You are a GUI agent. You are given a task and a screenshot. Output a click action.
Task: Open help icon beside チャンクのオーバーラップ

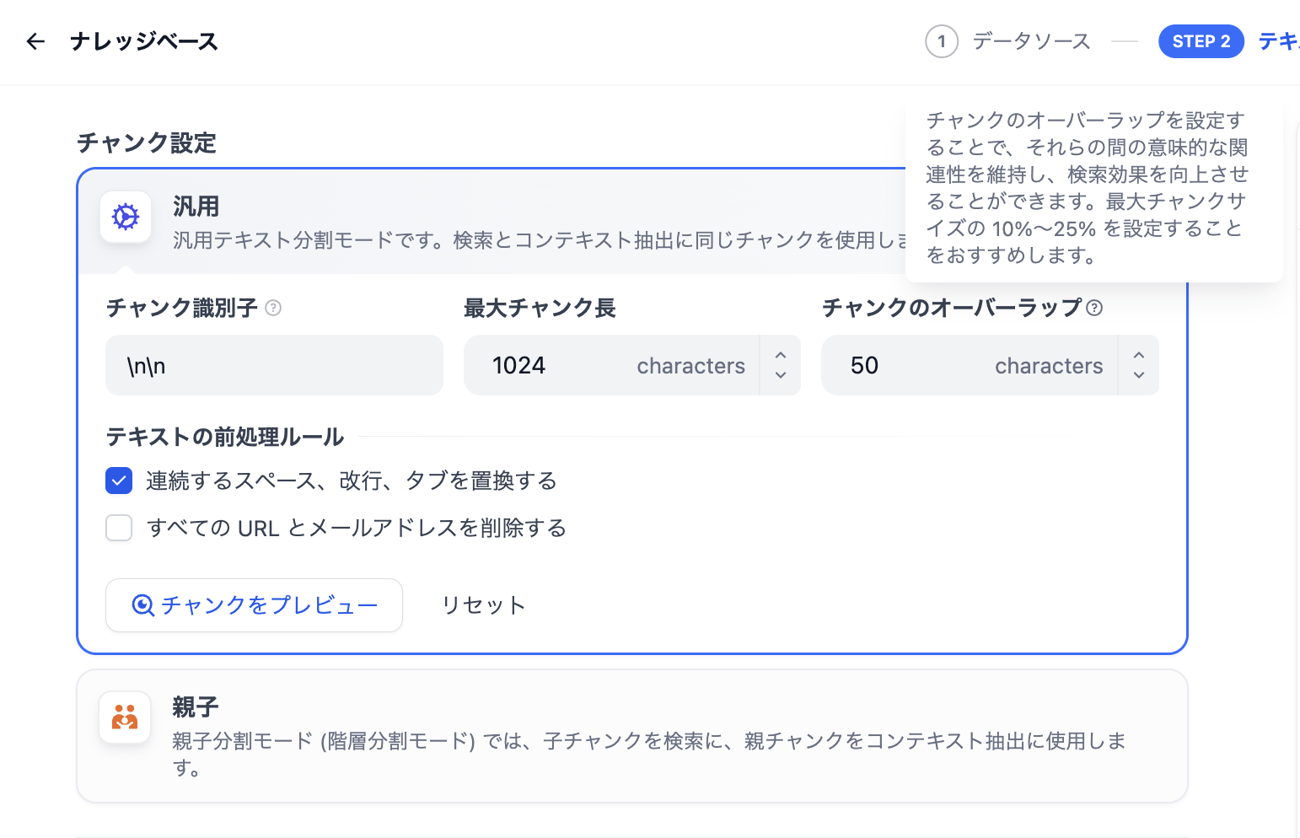point(1094,308)
